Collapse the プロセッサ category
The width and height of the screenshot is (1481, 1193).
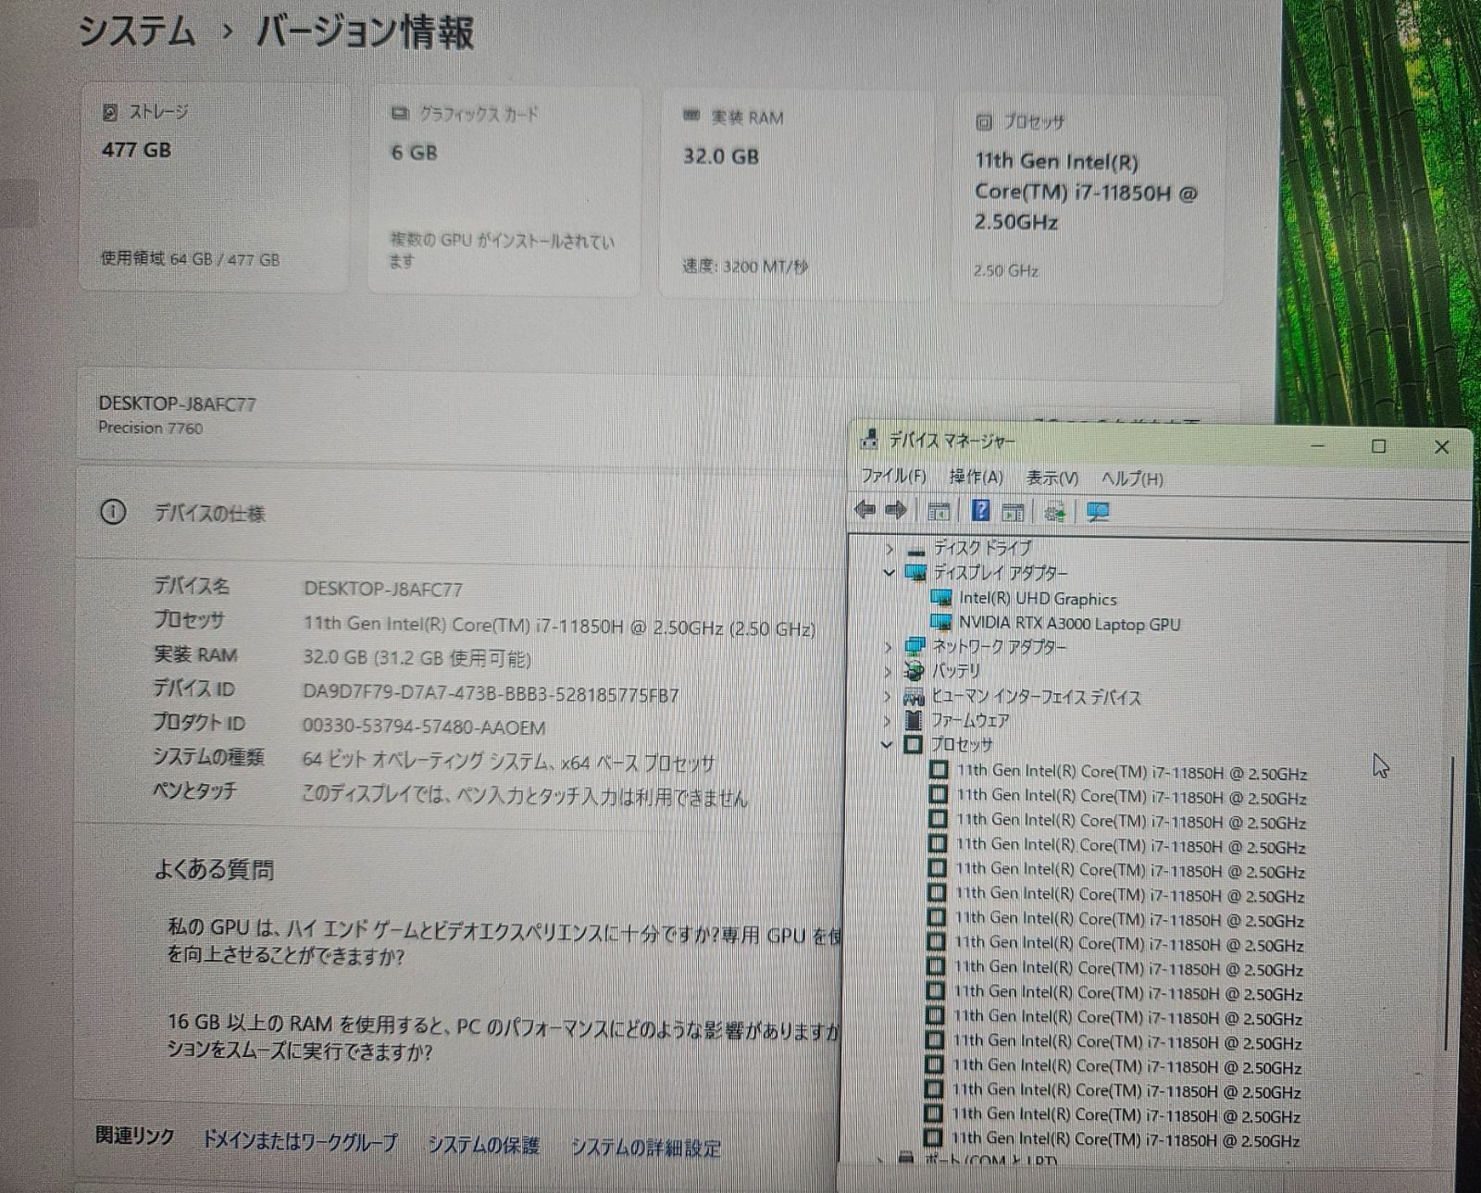tap(887, 744)
